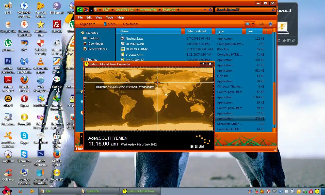Viewport: 325px width, 195px height.
Task: Open the Organize dropdown menu
Action: click(x=87, y=24)
